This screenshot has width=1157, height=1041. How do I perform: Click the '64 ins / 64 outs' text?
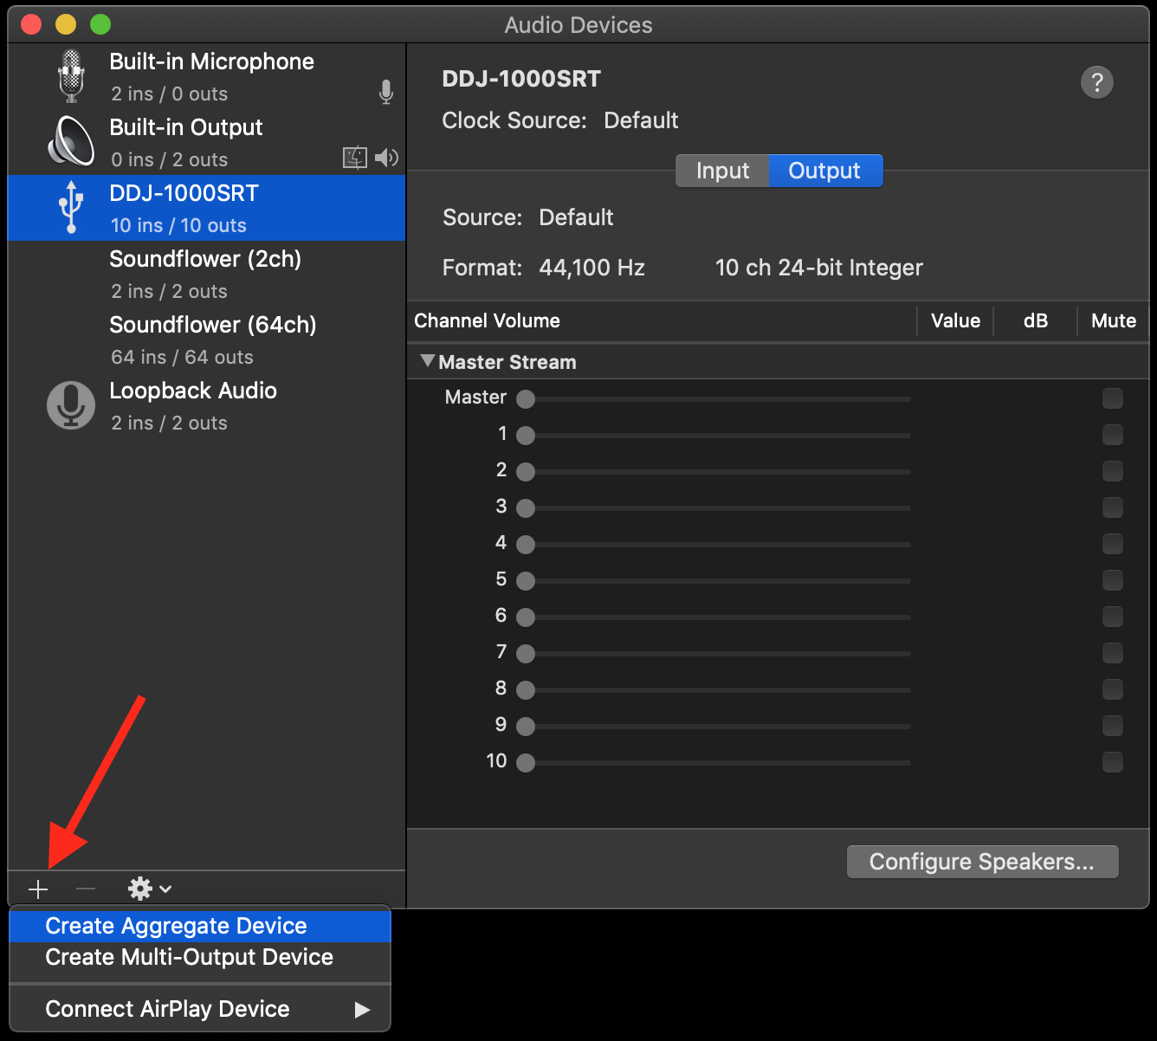pyautogui.click(x=182, y=357)
